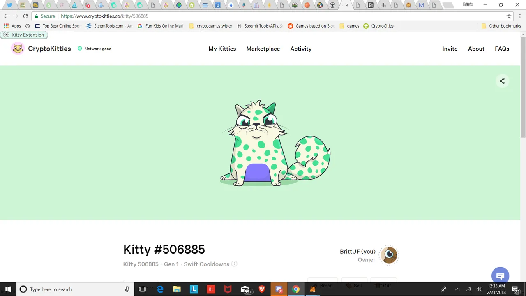526x296 pixels.
Task: Reload the page
Action: tap(25, 16)
